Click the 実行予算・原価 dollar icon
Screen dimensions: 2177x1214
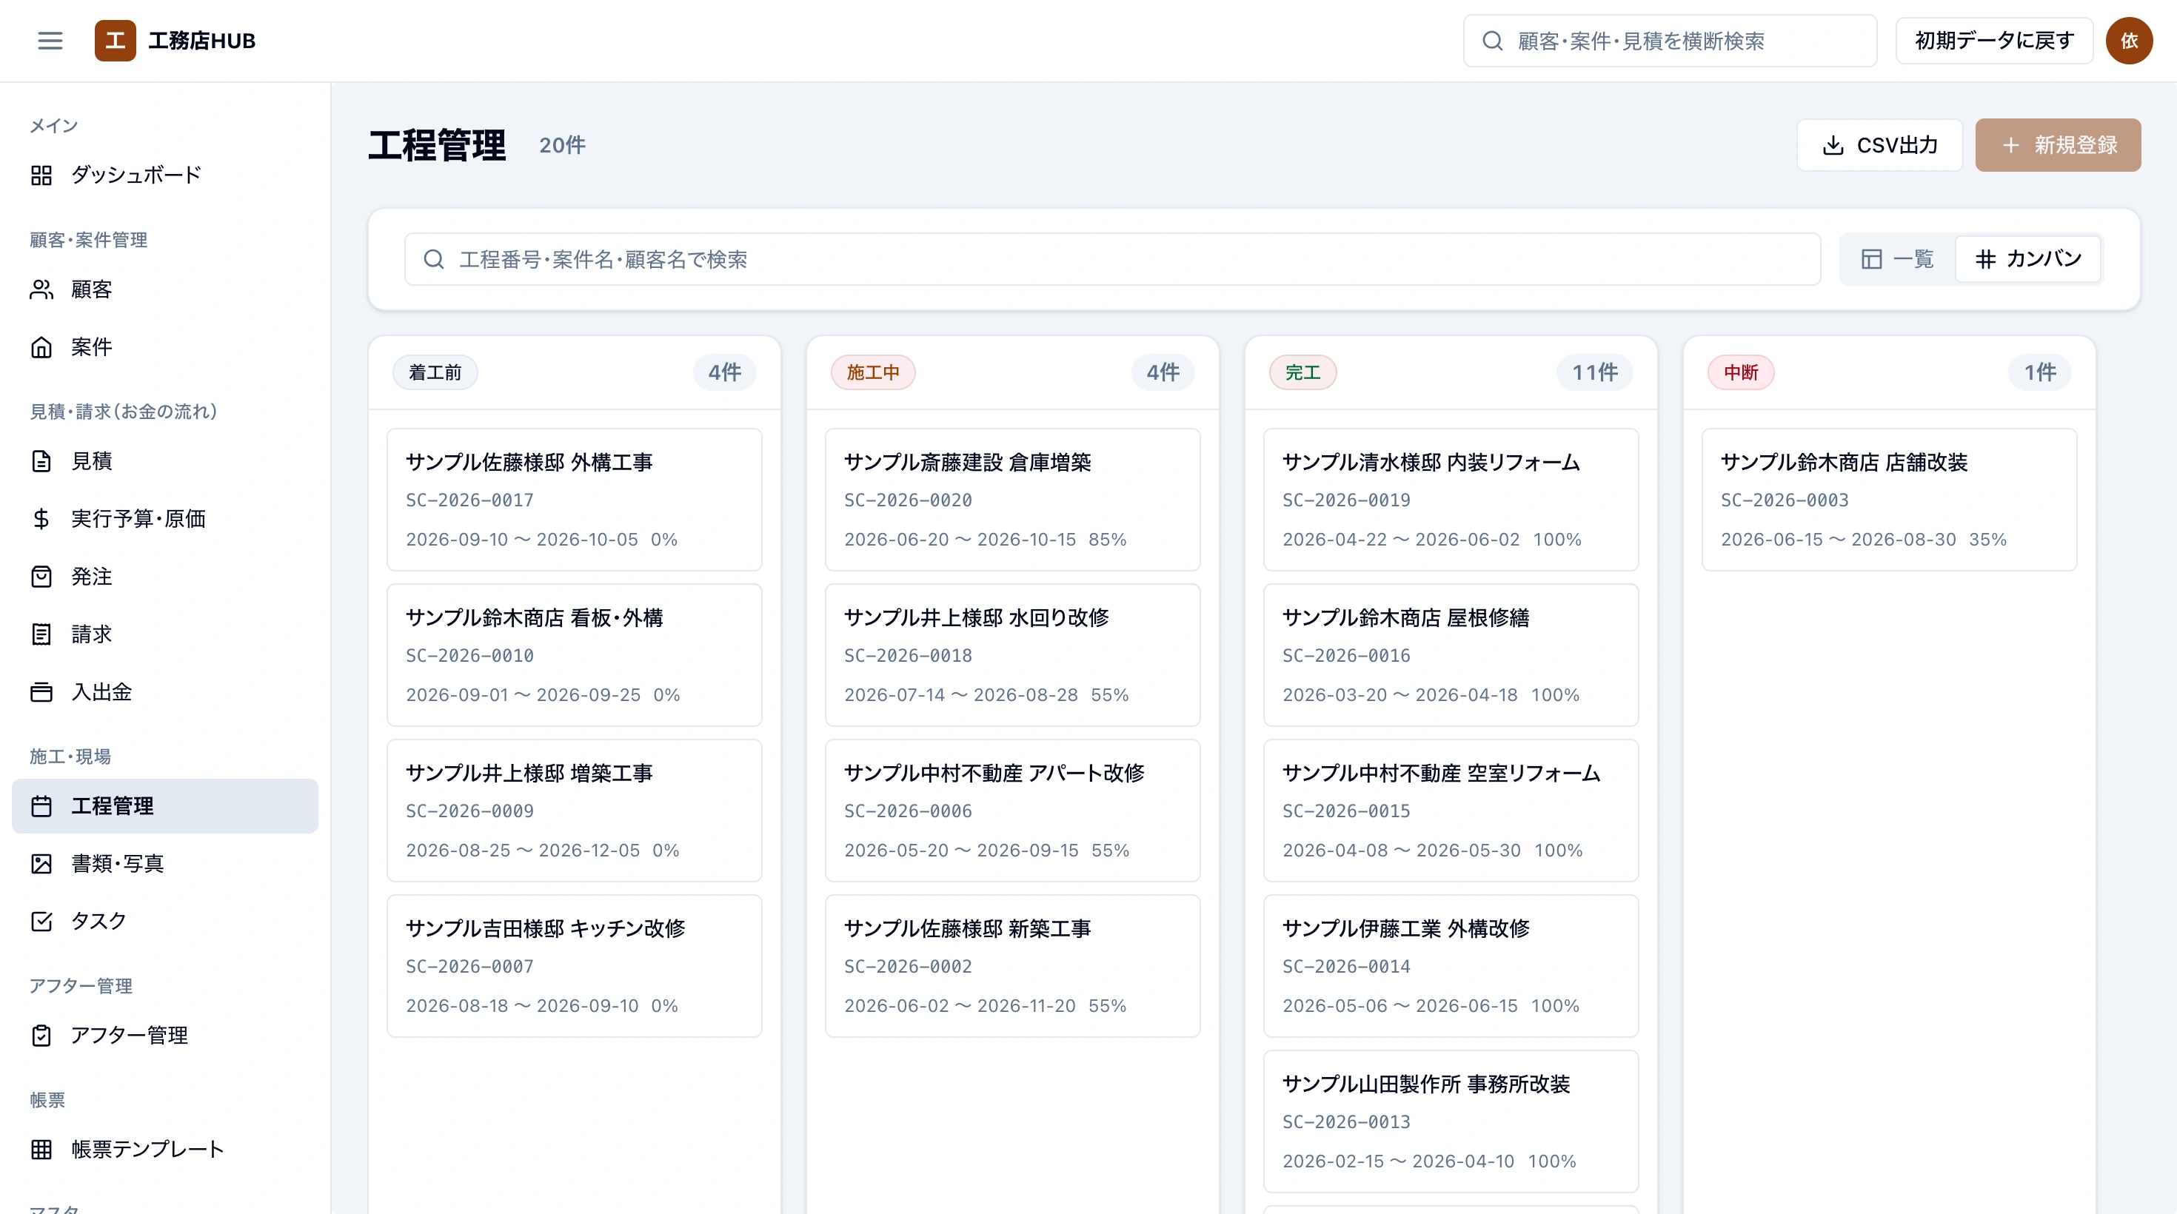pos(41,519)
